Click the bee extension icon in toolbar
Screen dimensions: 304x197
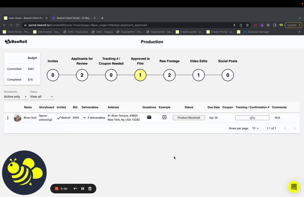pos(281,25)
